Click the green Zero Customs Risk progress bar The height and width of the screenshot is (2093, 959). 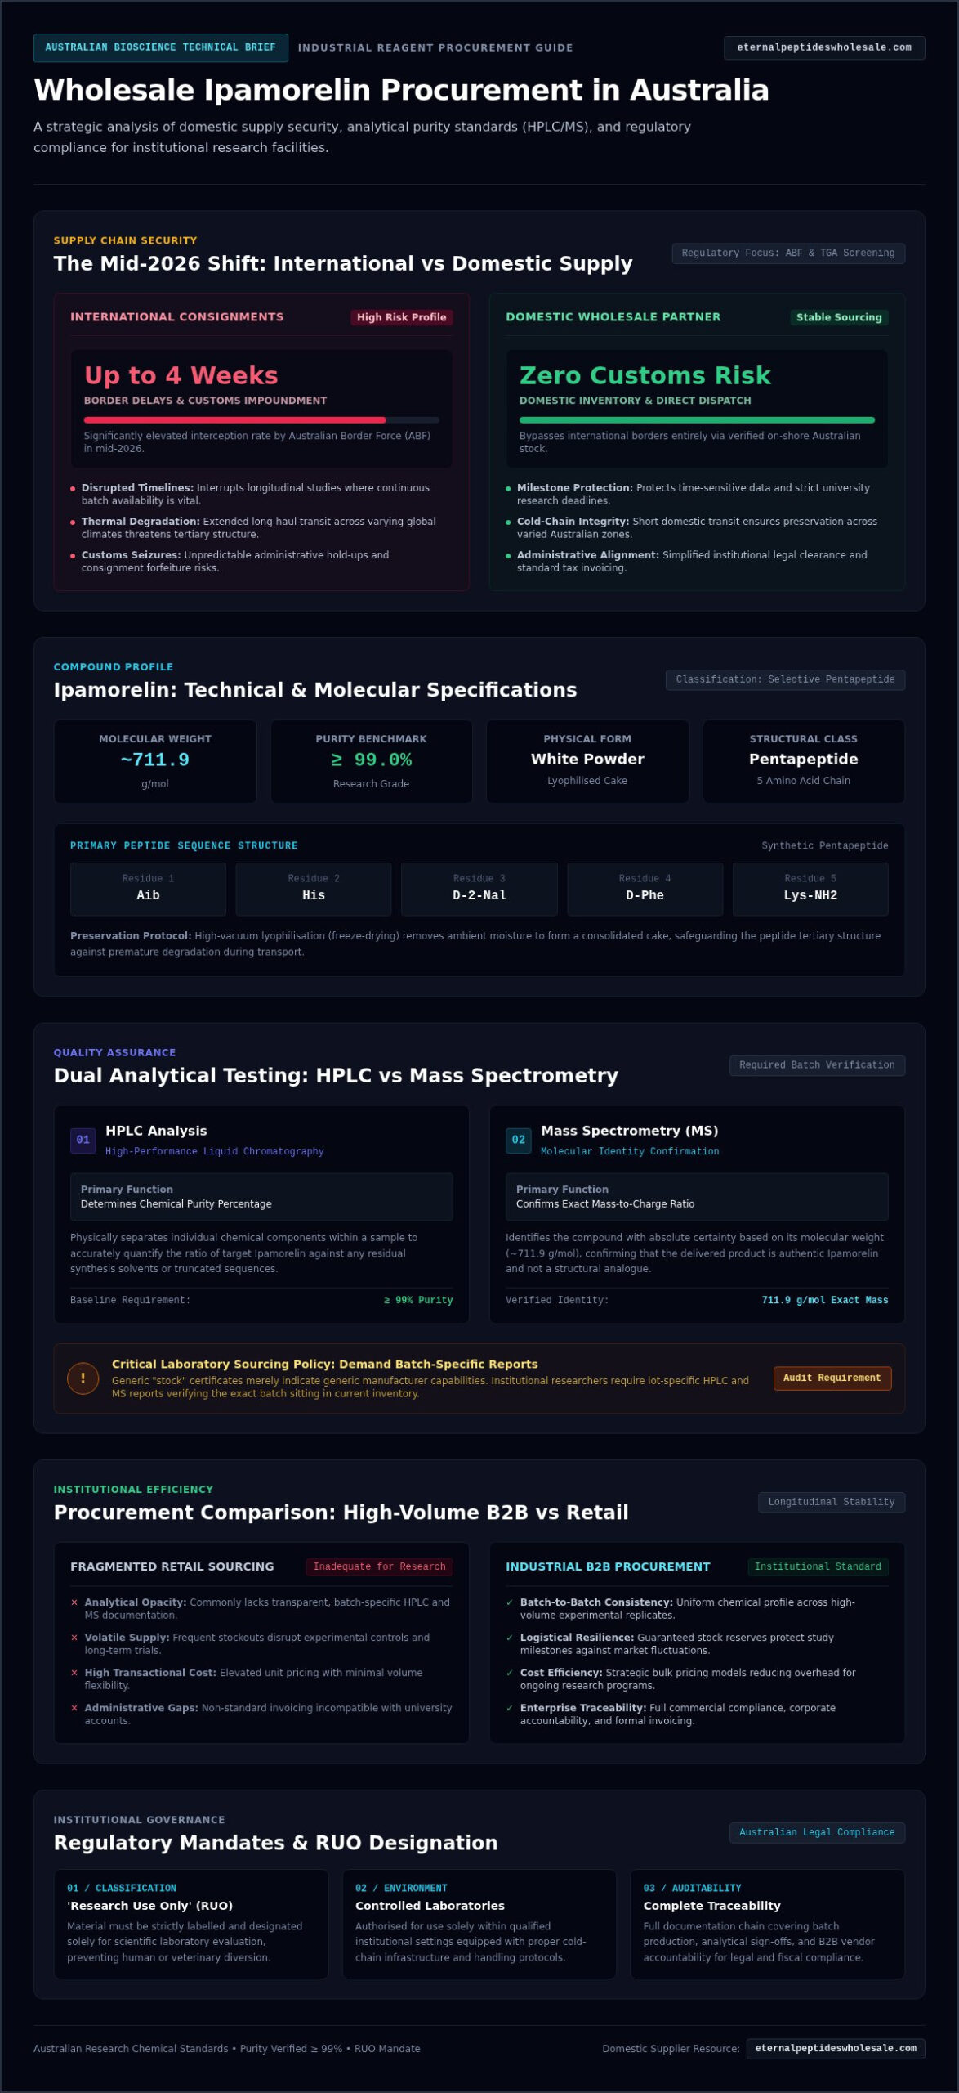[697, 419]
